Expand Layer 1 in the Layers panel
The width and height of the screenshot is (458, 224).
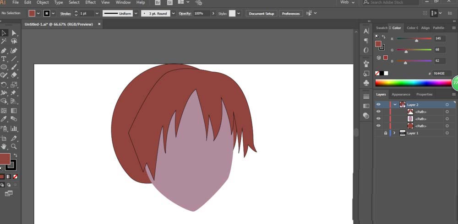tap(394, 133)
